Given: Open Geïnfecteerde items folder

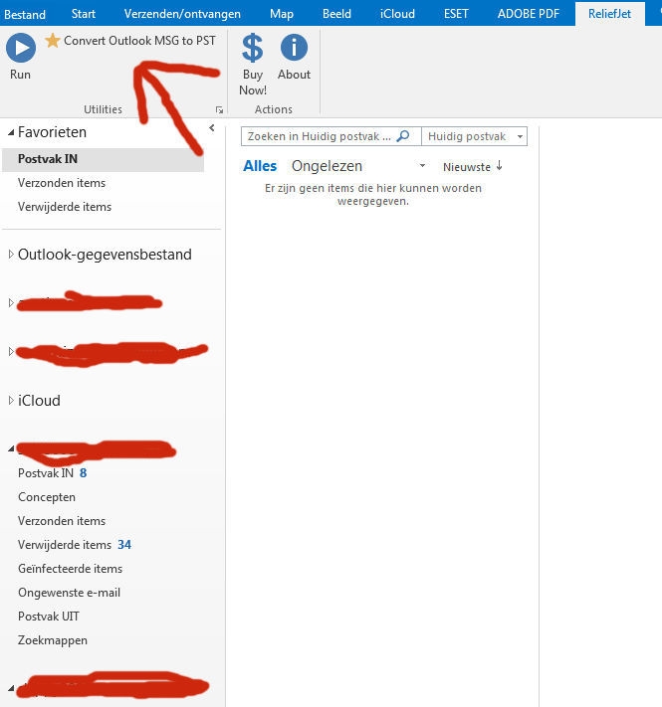Looking at the screenshot, I should click(70, 569).
